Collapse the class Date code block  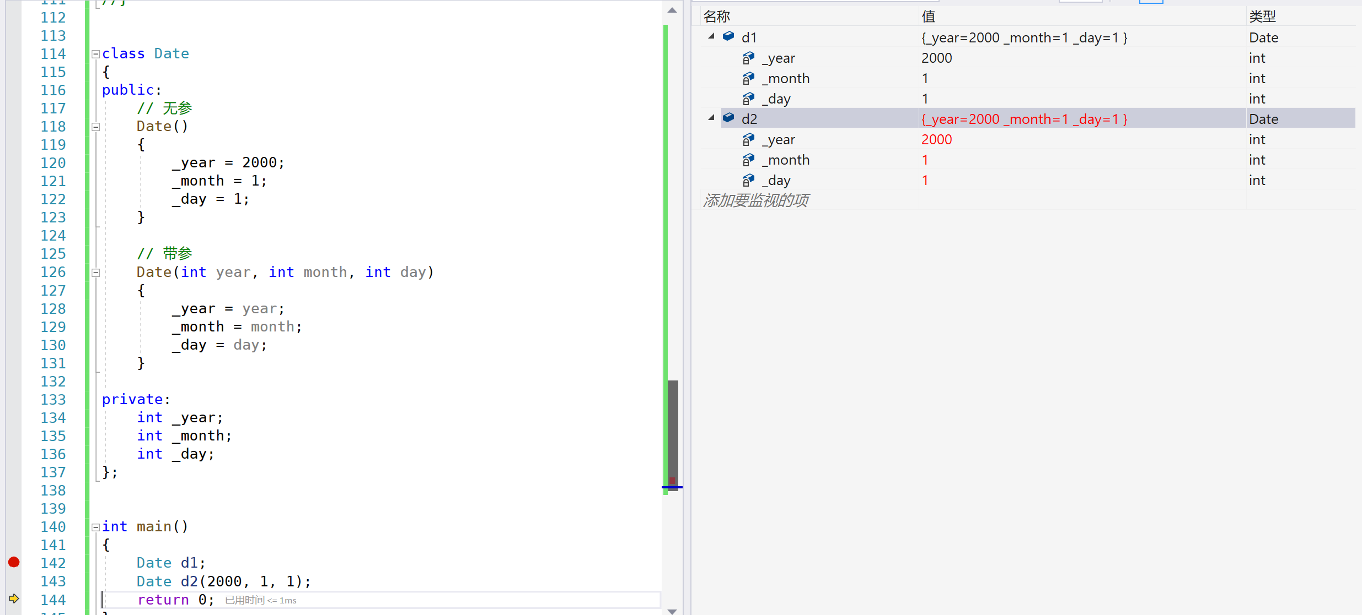(95, 54)
